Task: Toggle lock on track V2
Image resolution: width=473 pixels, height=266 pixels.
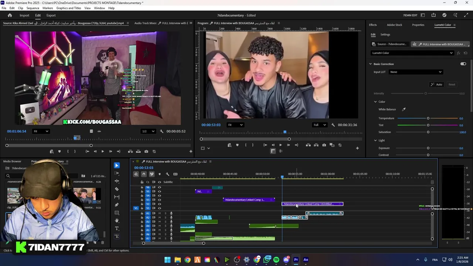Action: [142, 204]
